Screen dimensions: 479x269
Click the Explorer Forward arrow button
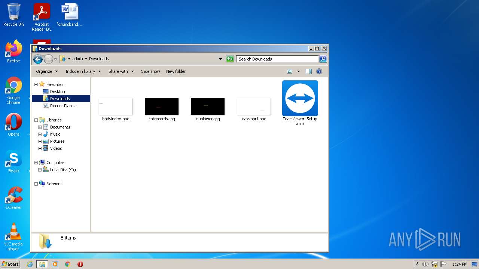click(48, 59)
